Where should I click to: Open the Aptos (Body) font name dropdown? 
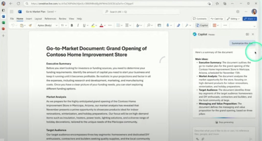48,25
